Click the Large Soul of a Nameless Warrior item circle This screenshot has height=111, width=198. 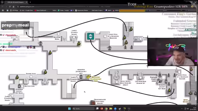click(105, 36)
